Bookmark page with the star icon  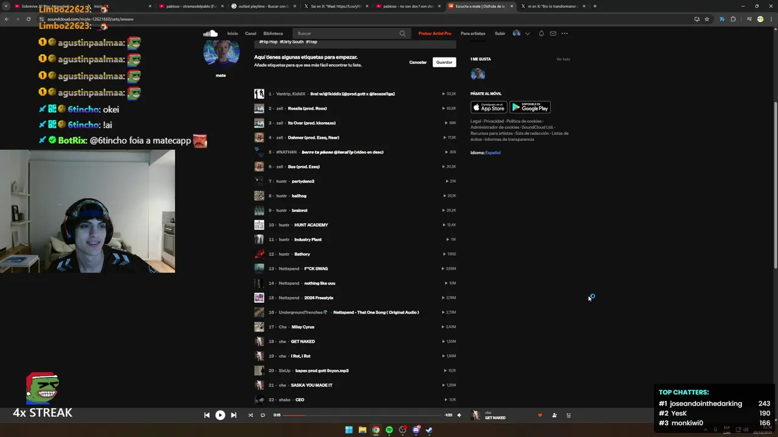[706, 19]
